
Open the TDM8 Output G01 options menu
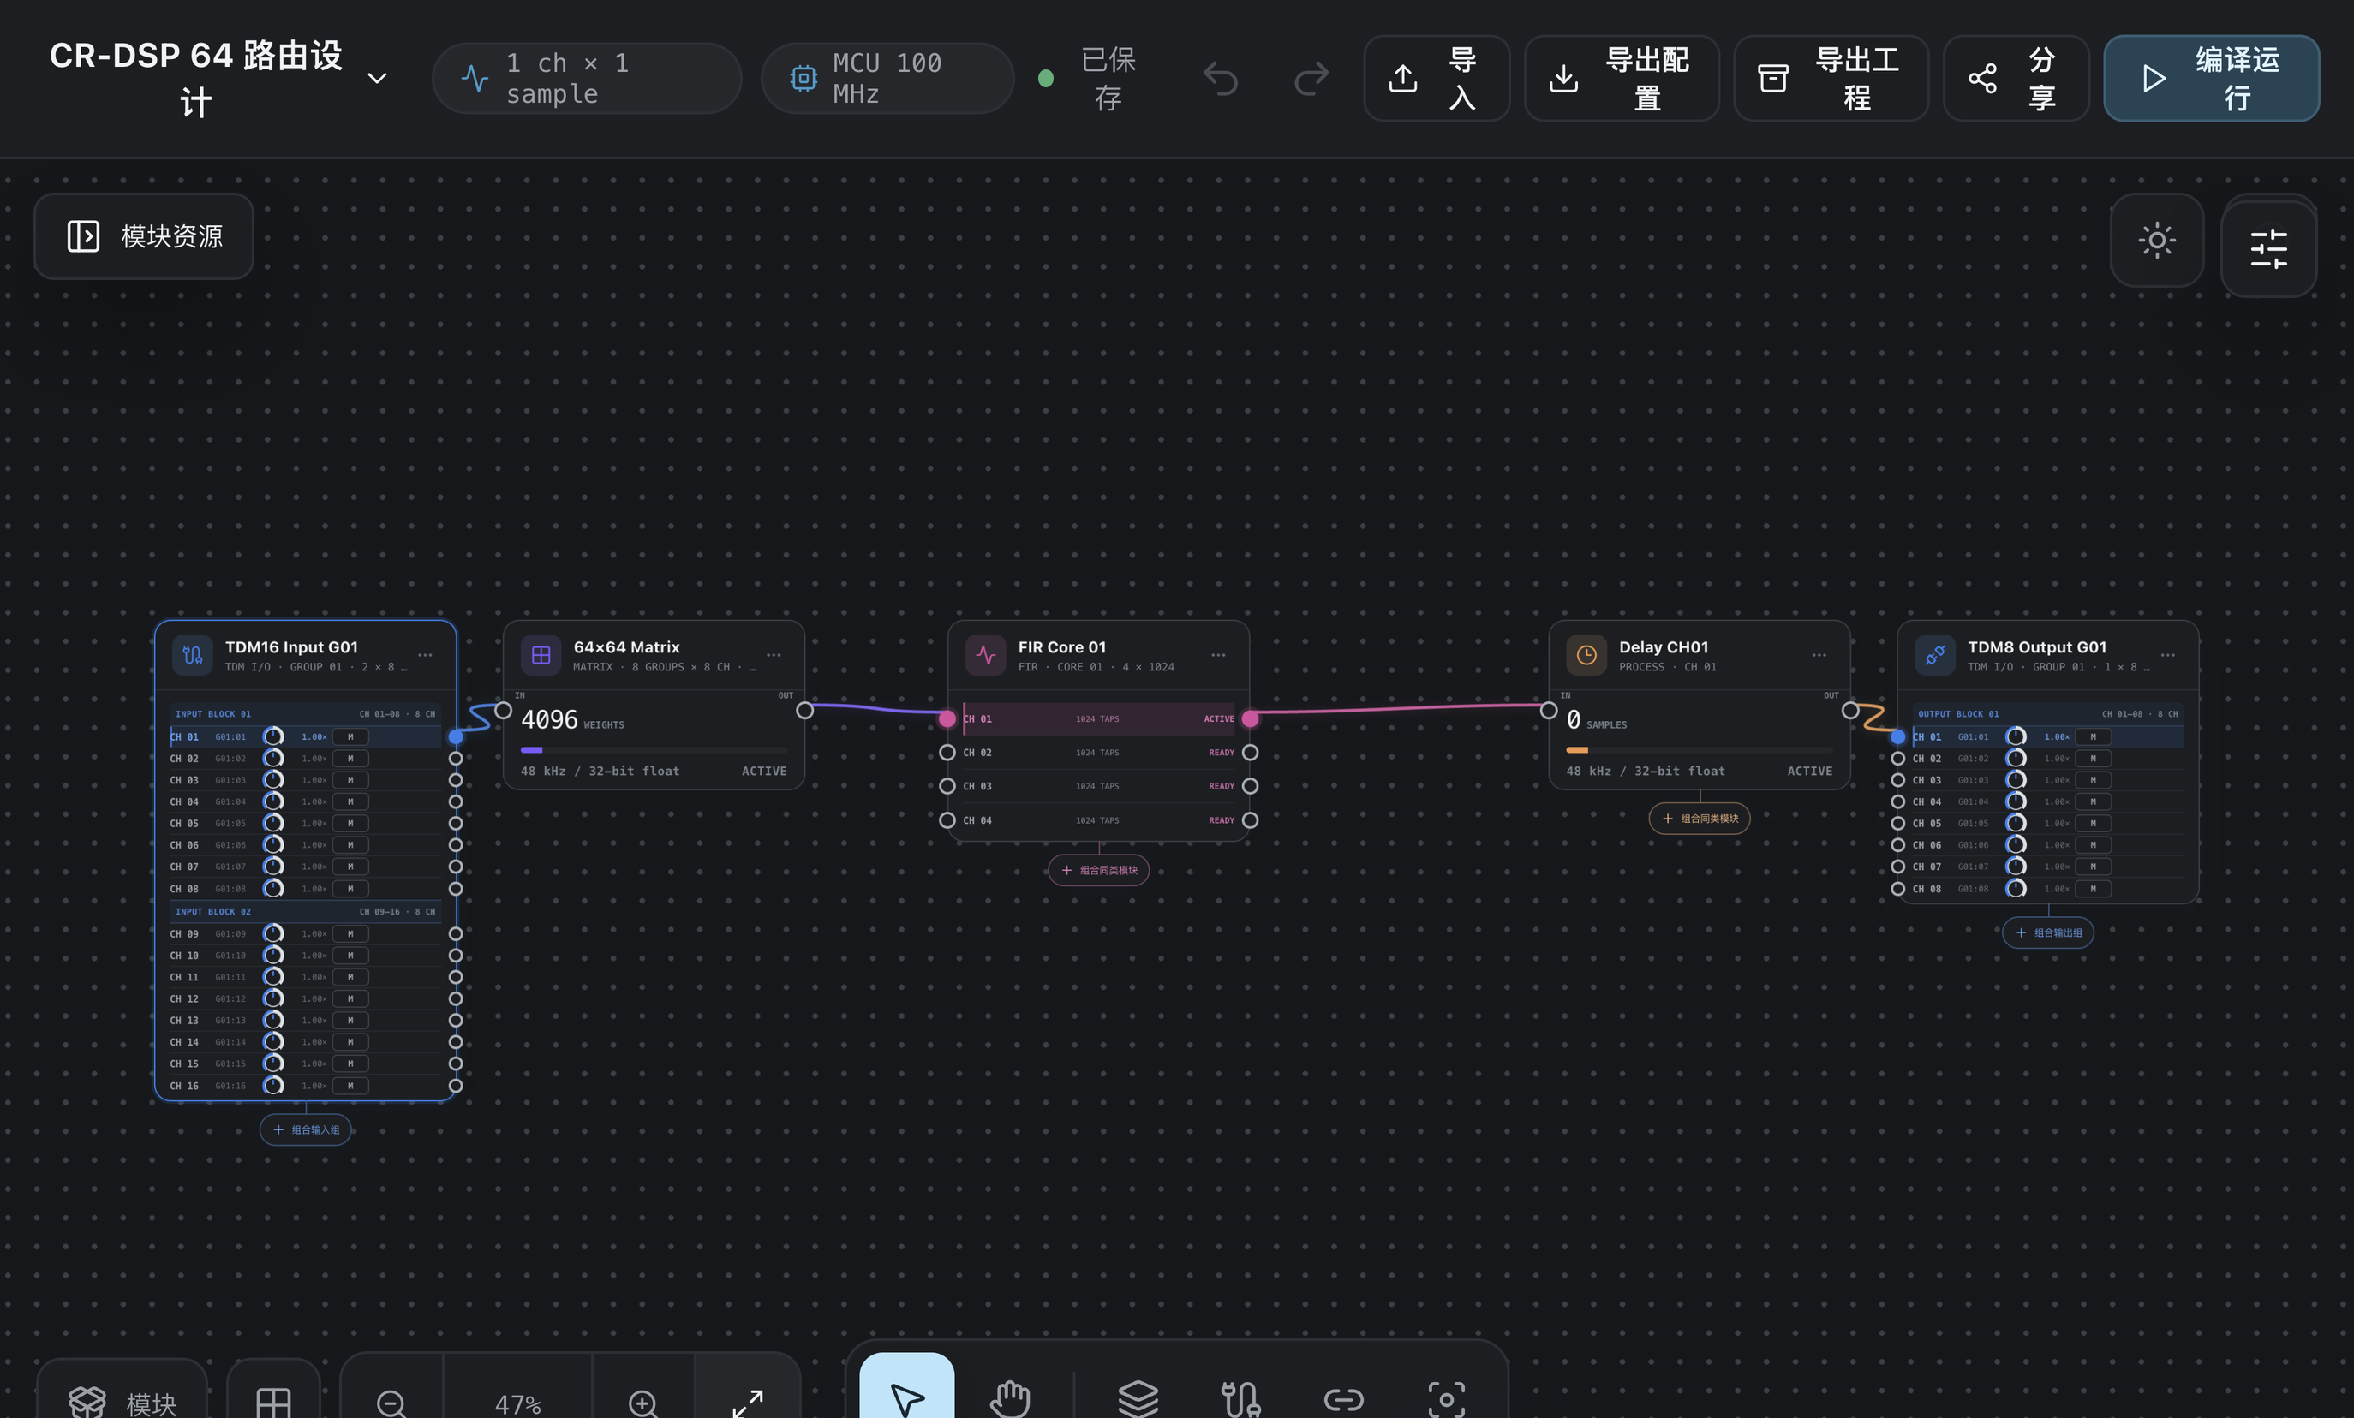[x=2168, y=655]
